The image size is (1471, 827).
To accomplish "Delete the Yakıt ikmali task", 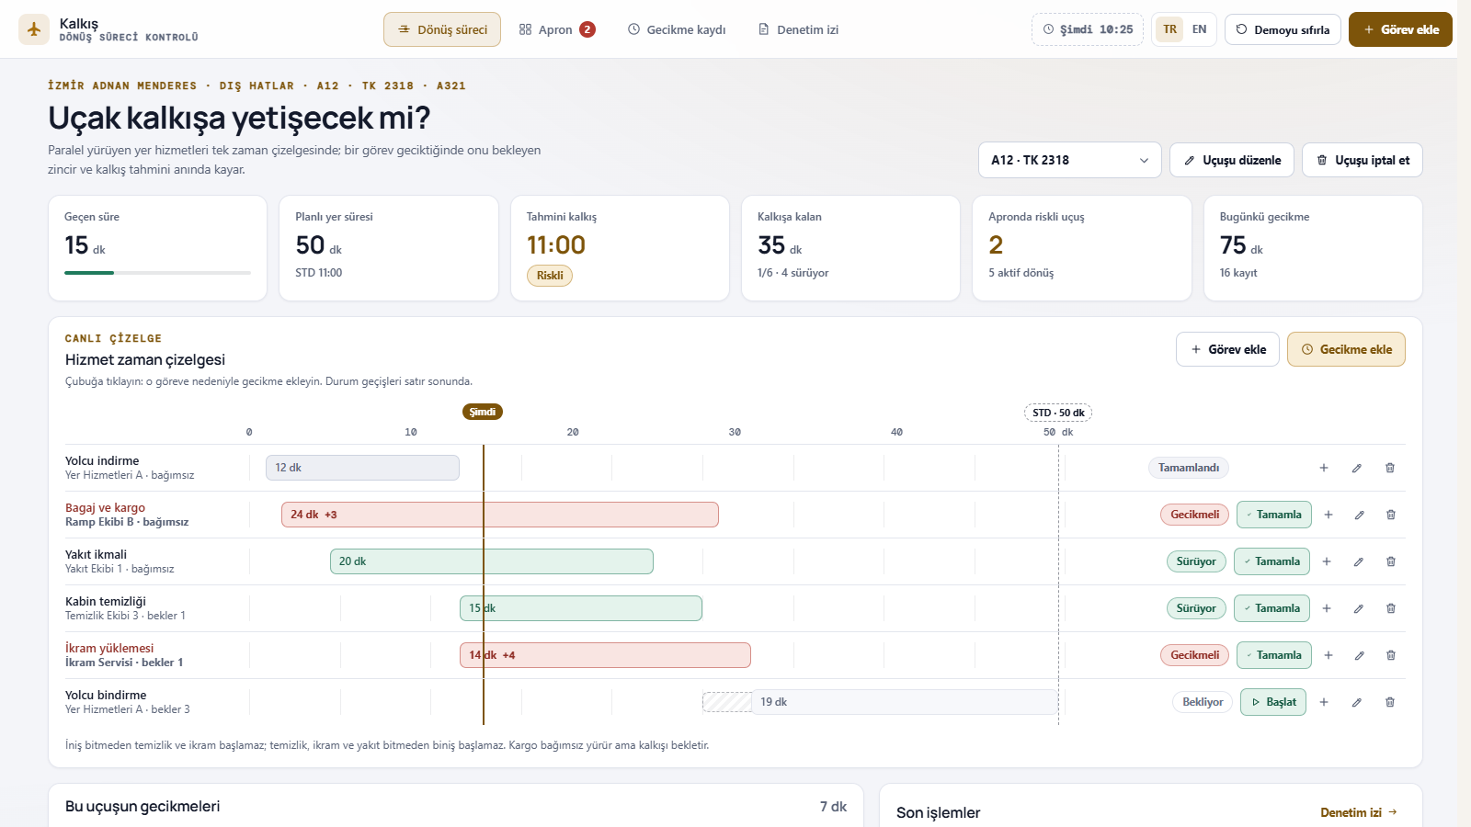I will tap(1391, 561).
